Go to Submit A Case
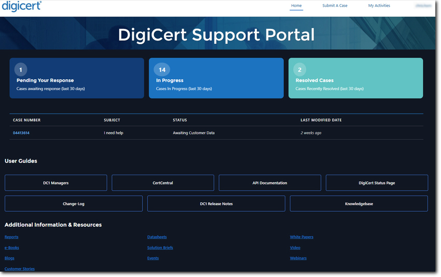The image size is (441, 277). pyautogui.click(x=335, y=6)
